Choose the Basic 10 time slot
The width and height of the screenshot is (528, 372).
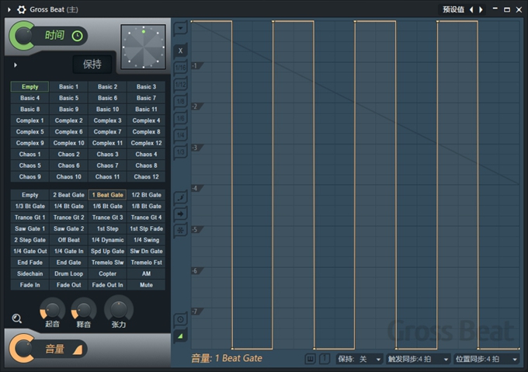pyautogui.click(x=107, y=109)
